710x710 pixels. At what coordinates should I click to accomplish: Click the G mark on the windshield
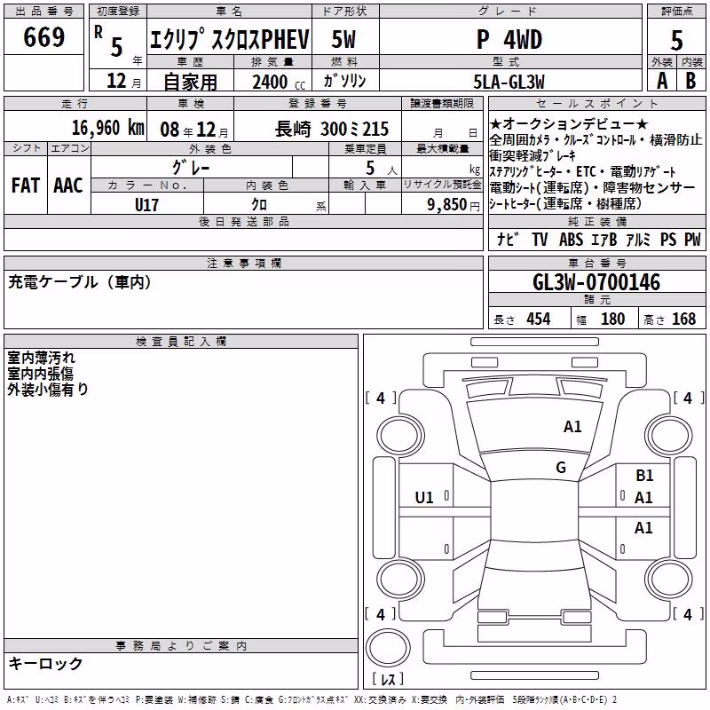pos(561,468)
